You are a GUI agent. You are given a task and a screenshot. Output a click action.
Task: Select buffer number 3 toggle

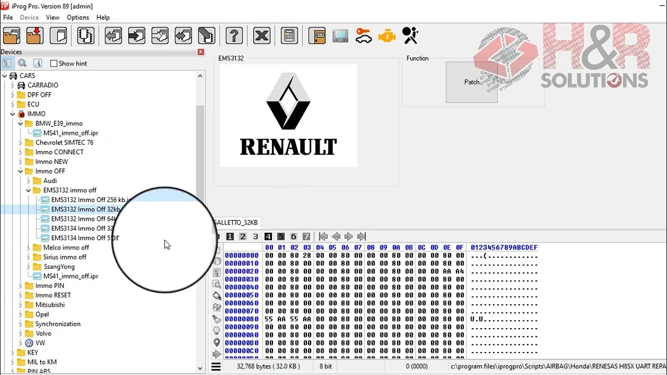255,236
